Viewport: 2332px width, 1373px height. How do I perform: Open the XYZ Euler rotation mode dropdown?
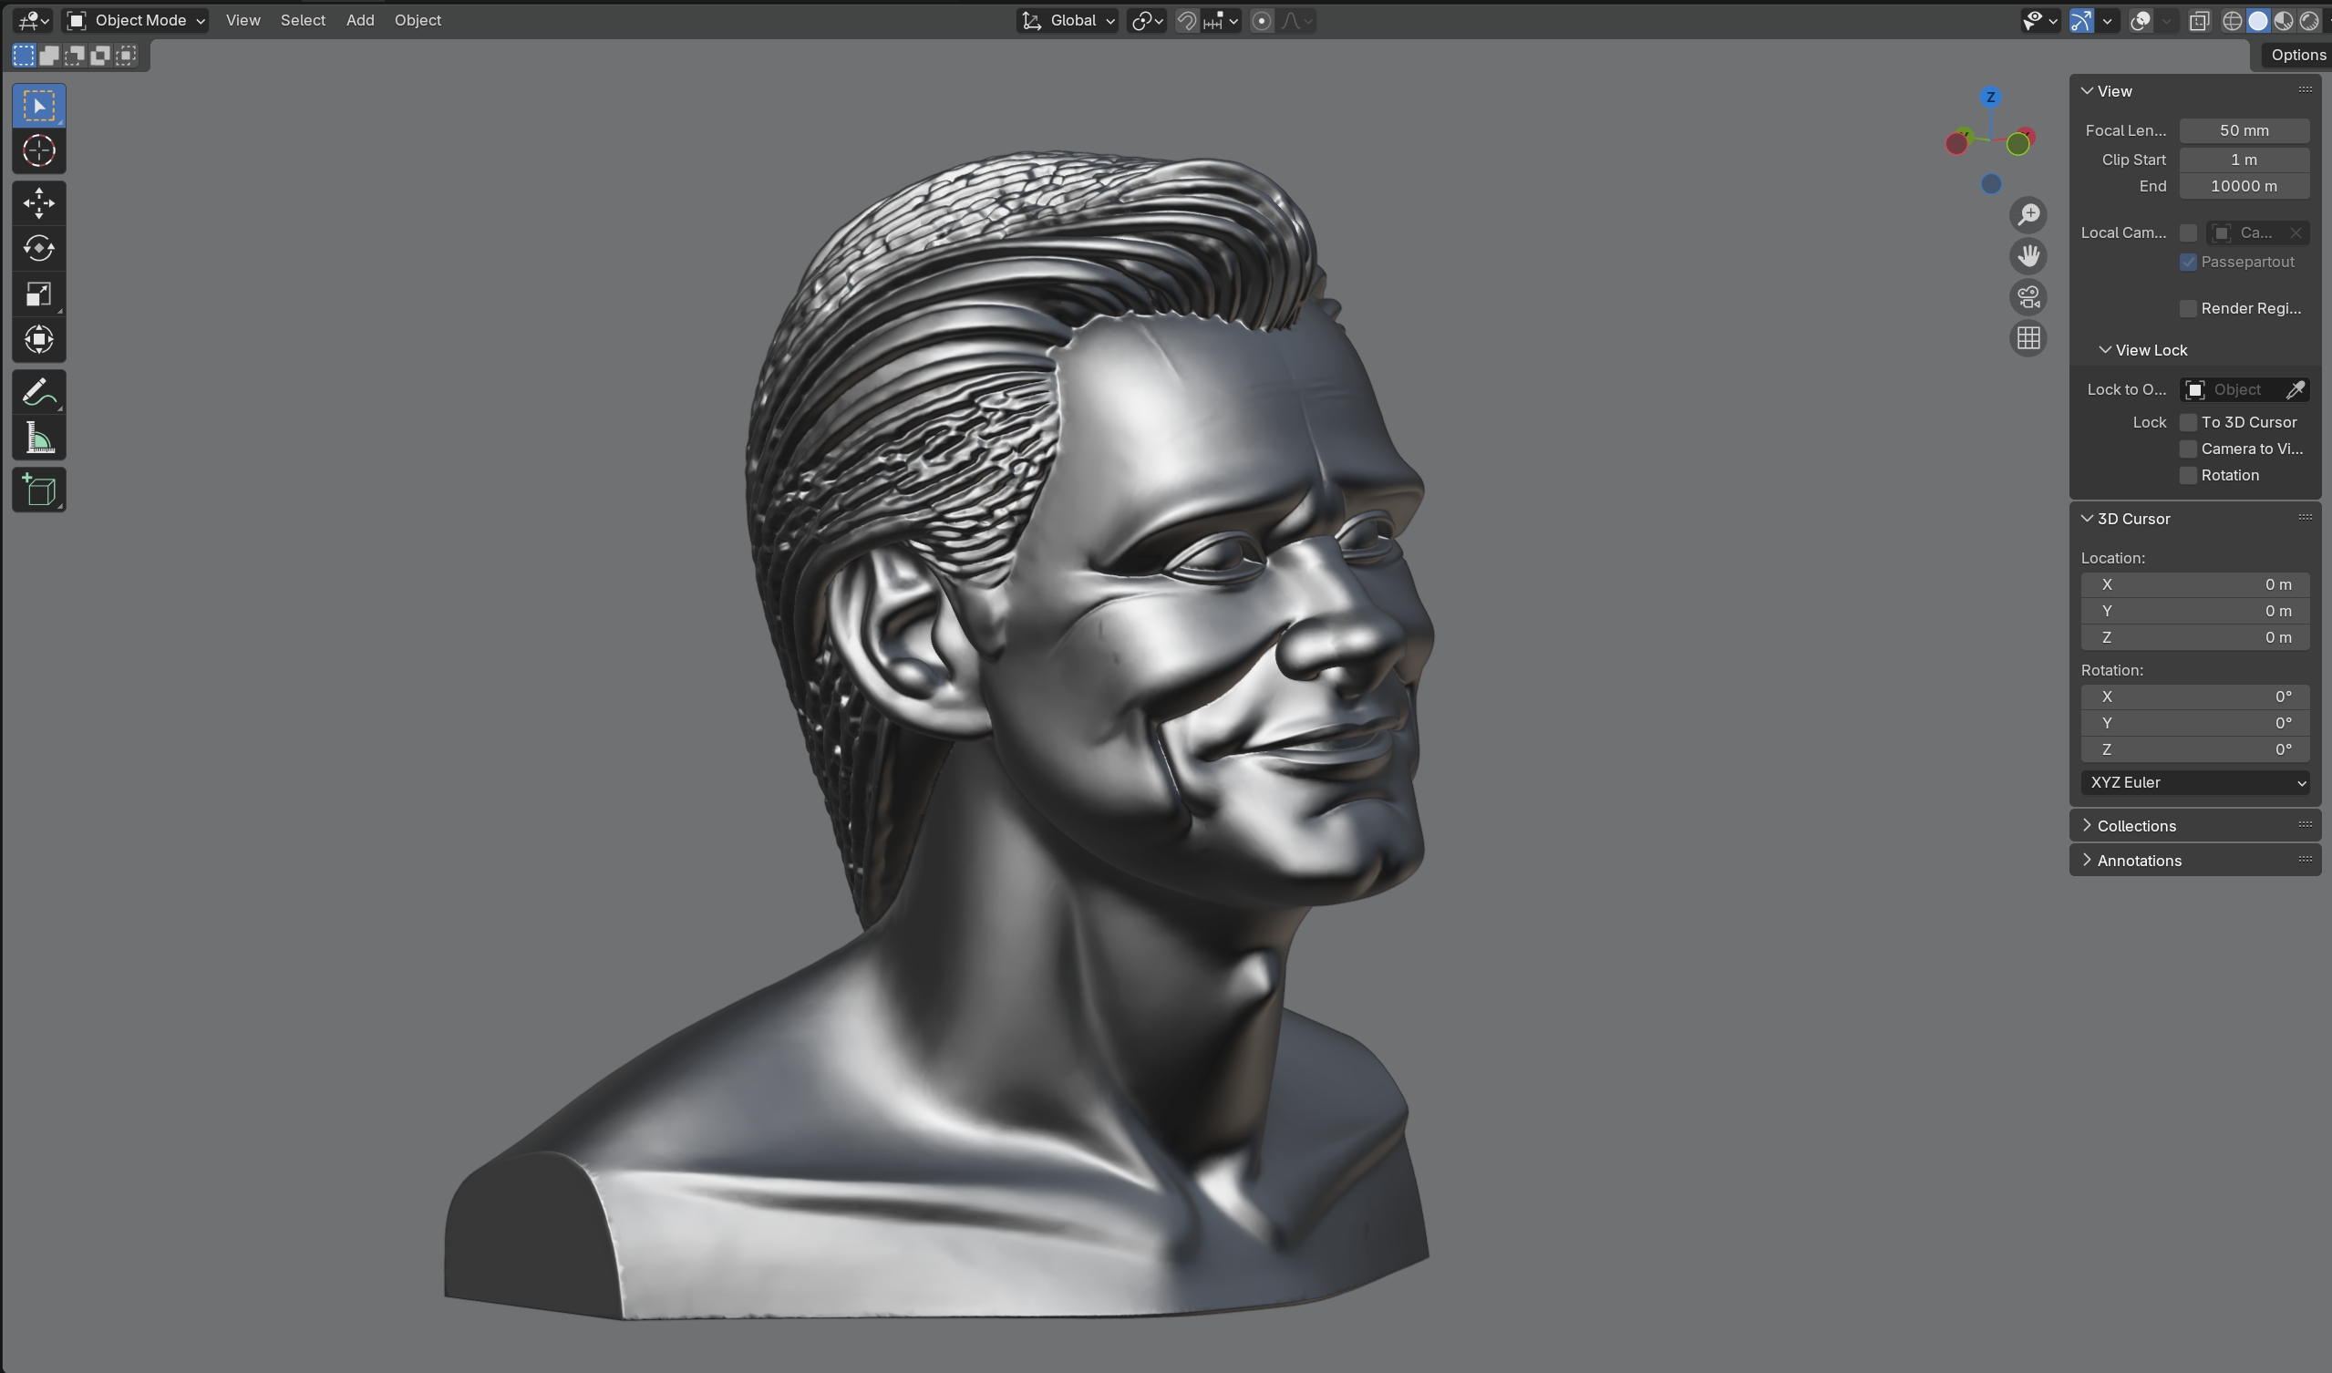2195,783
